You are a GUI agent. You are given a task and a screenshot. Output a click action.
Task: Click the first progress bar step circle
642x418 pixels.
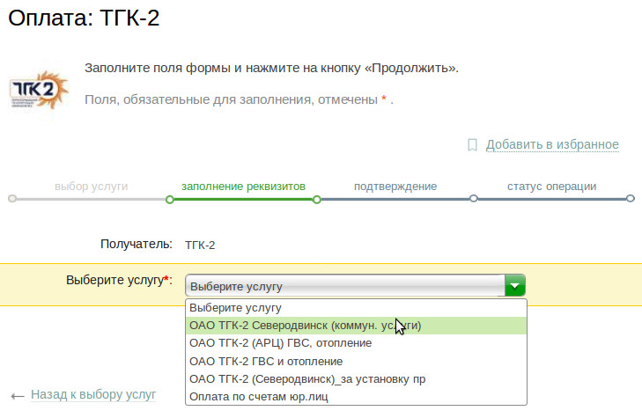(x=11, y=199)
